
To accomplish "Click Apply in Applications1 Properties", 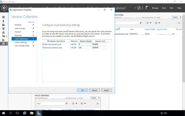I will click(x=106, y=90).
